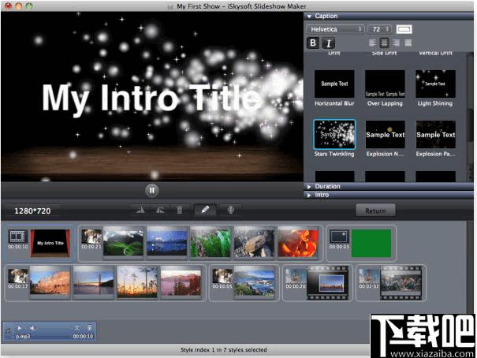This screenshot has width=477, height=358.
Task: Select the film clip in the 00:00:20 group
Action: [x=328, y=283]
